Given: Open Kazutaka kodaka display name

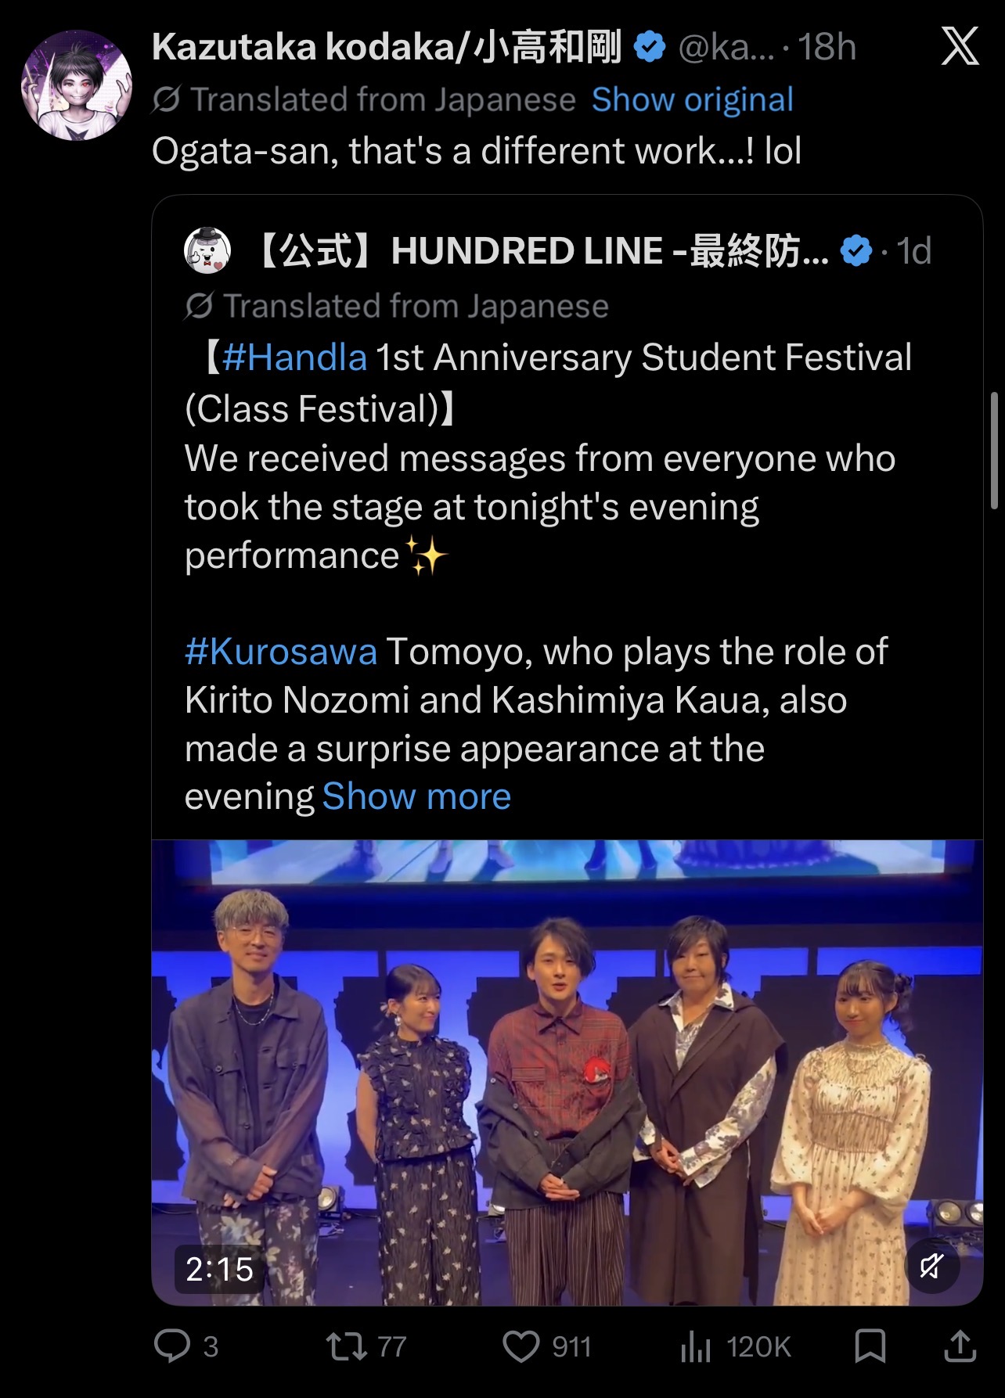Looking at the screenshot, I should pos(387,47).
